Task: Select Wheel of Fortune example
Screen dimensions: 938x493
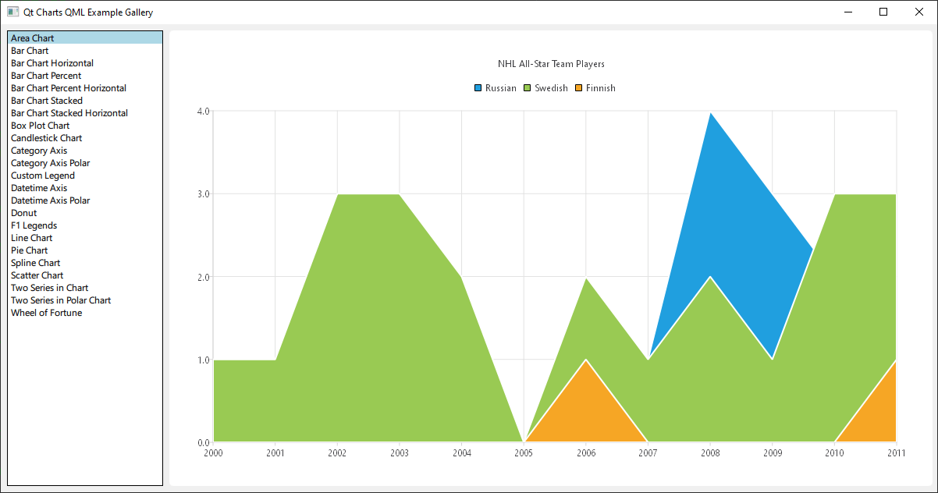Action: coord(46,312)
